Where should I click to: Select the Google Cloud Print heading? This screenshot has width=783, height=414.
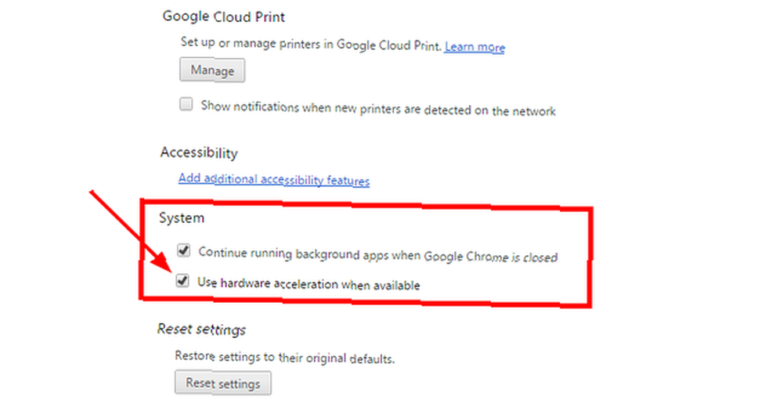point(224,16)
